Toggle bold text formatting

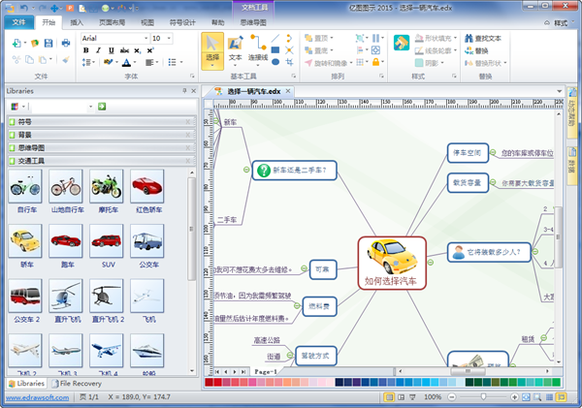[85, 51]
